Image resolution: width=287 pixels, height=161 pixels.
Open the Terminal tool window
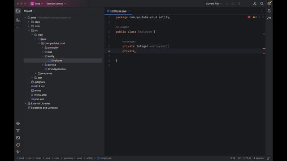(x=18, y=138)
